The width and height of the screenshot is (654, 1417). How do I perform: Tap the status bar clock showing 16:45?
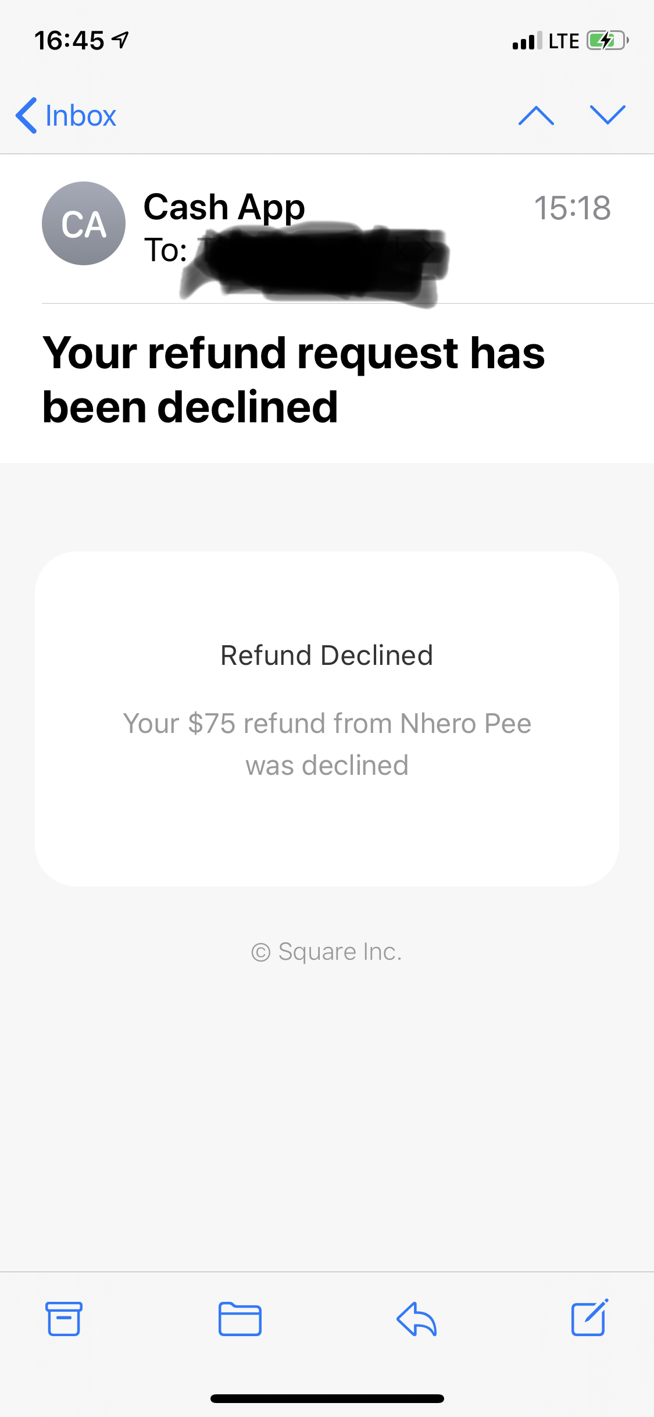(x=69, y=41)
